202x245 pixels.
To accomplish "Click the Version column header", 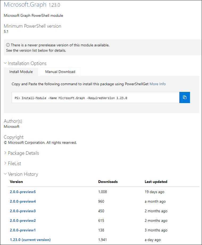I will (x=16, y=182).
